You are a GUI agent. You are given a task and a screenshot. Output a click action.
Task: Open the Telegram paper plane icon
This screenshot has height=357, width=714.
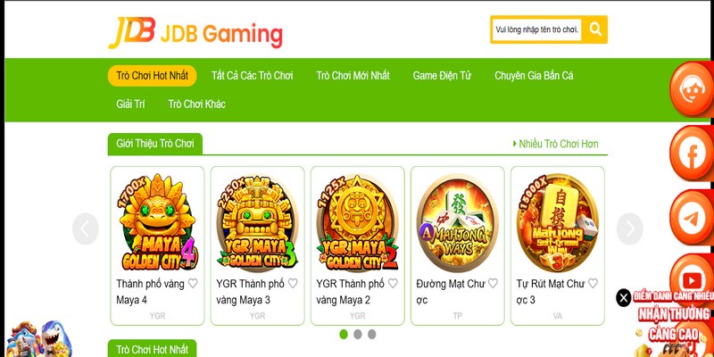tap(693, 218)
